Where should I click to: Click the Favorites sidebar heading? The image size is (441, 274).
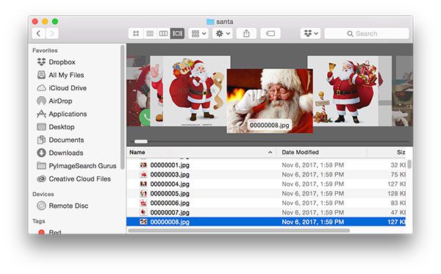coord(45,50)
